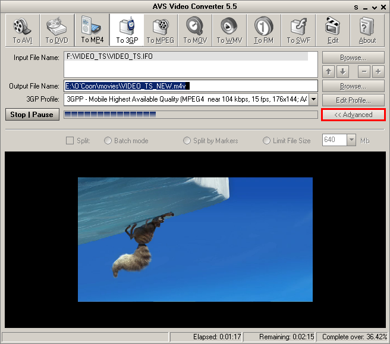Click the Output File Name field

click(x=191, y=86)
